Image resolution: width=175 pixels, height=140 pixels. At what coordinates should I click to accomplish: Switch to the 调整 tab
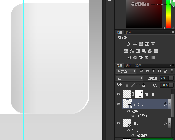(x=119, y=32)
